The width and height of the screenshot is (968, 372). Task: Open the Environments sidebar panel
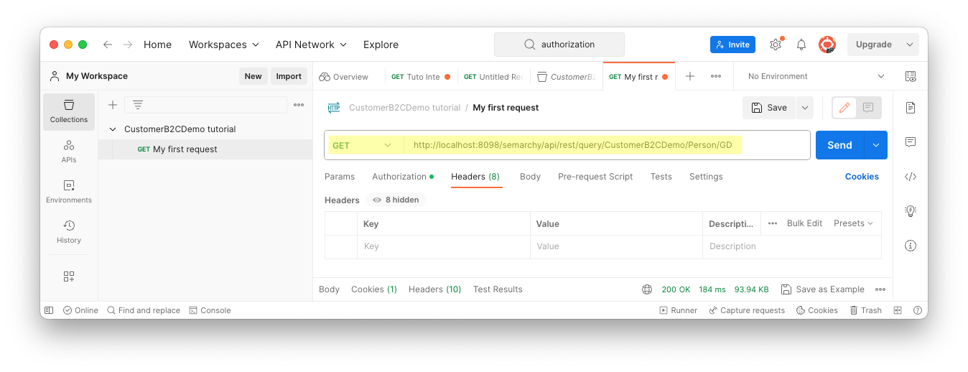tap(69, 192)
